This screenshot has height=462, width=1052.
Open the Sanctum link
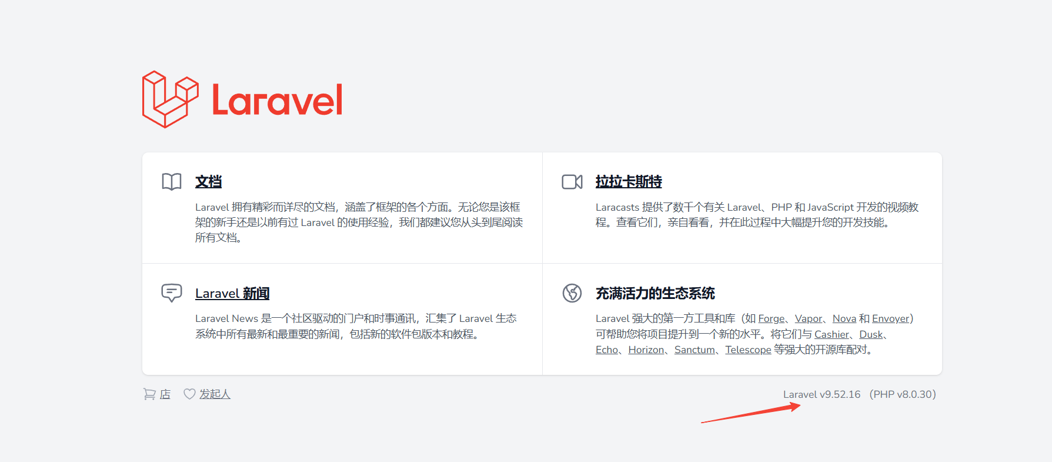pos(694,350)
